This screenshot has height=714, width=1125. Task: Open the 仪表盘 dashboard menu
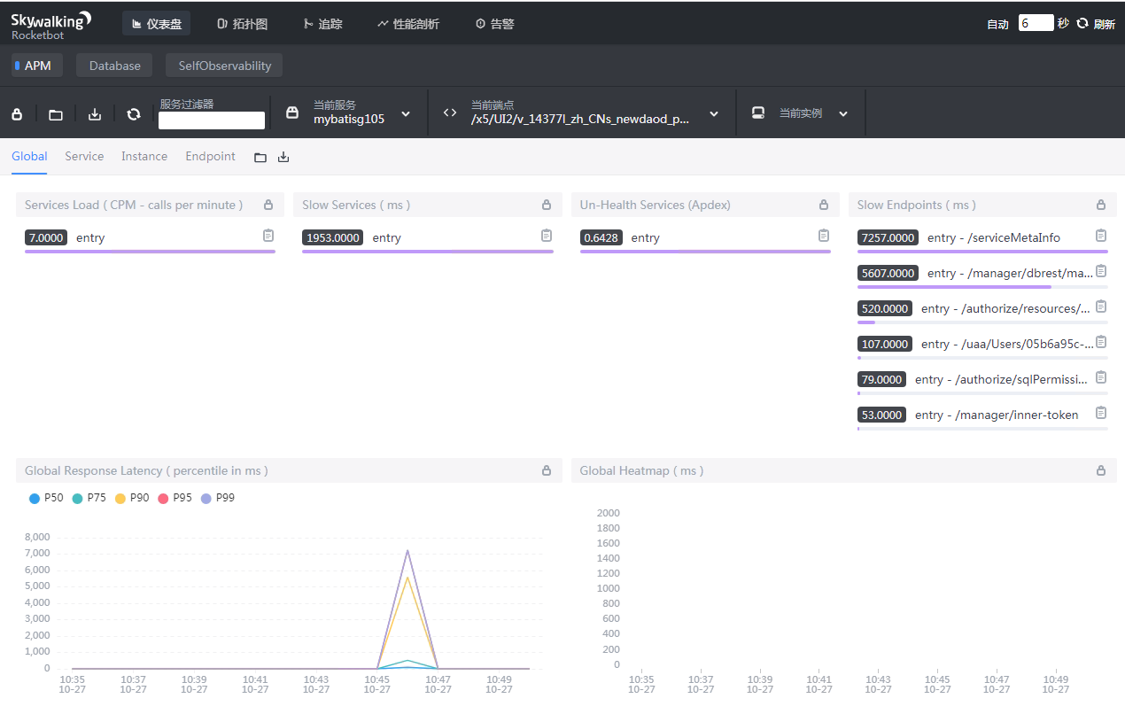click(x=156, y=24)
